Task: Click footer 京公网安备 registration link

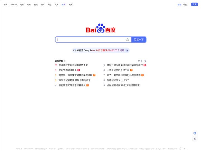Action: [78, 149]
